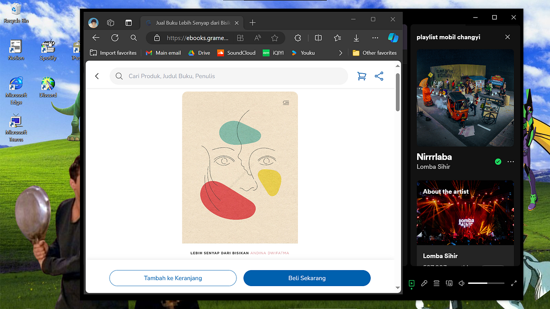Image resolution: width=550 pixels, height=309 pixels.
Task: Click the apps available icon in address bar
Action: point(241,38)
